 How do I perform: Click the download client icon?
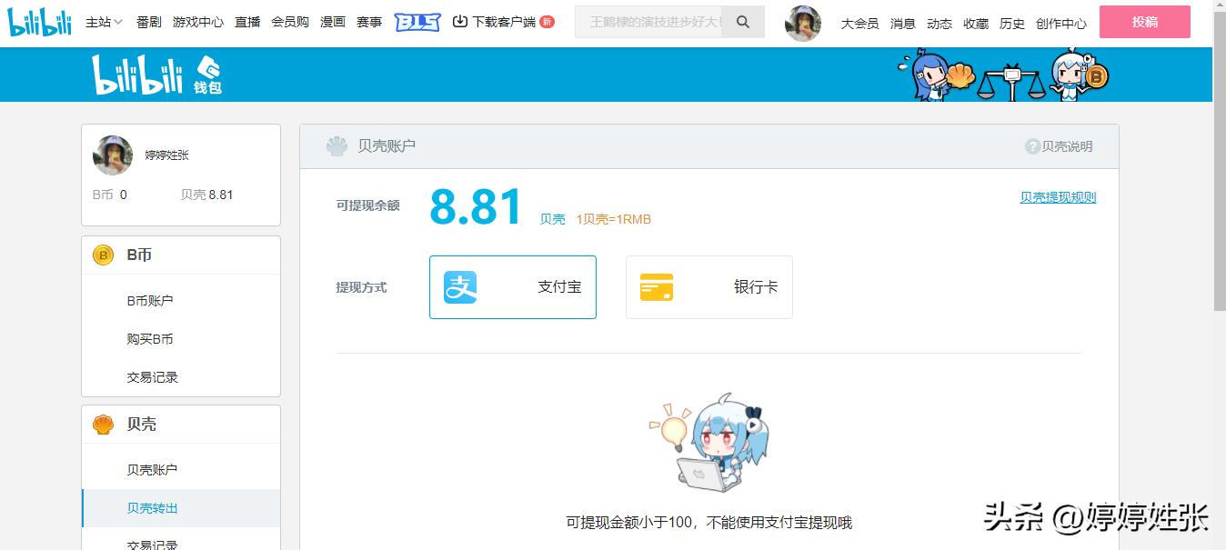460,22
